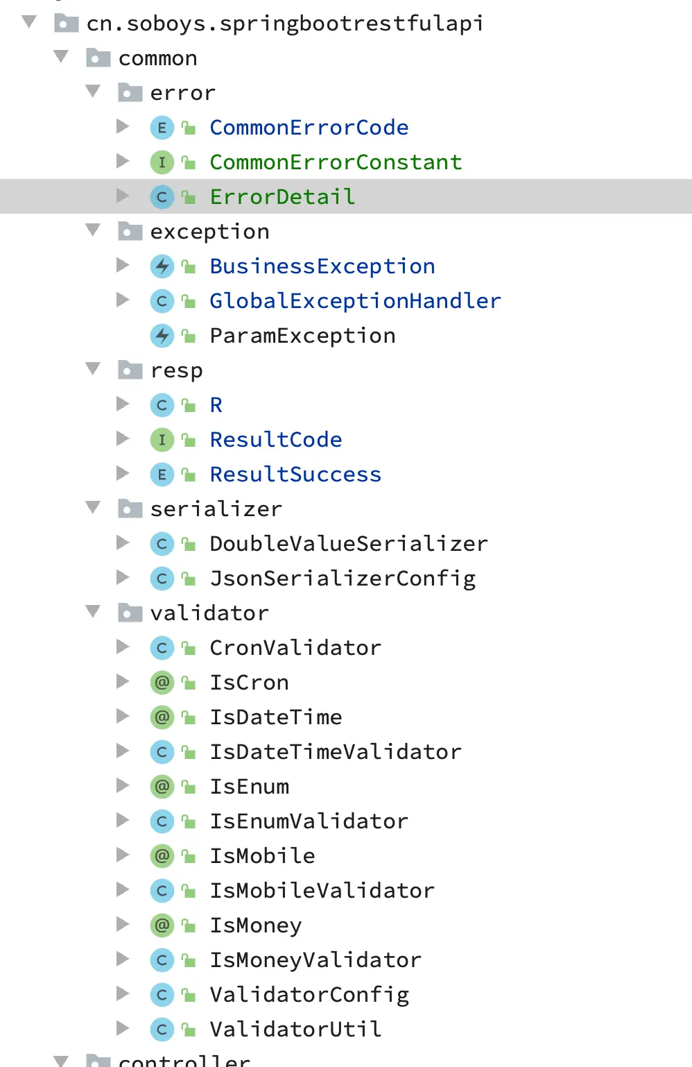Screen dimensions: 692x1067
Task: Select the JsonSerializerConfig class
Action: tap(343, 579)
